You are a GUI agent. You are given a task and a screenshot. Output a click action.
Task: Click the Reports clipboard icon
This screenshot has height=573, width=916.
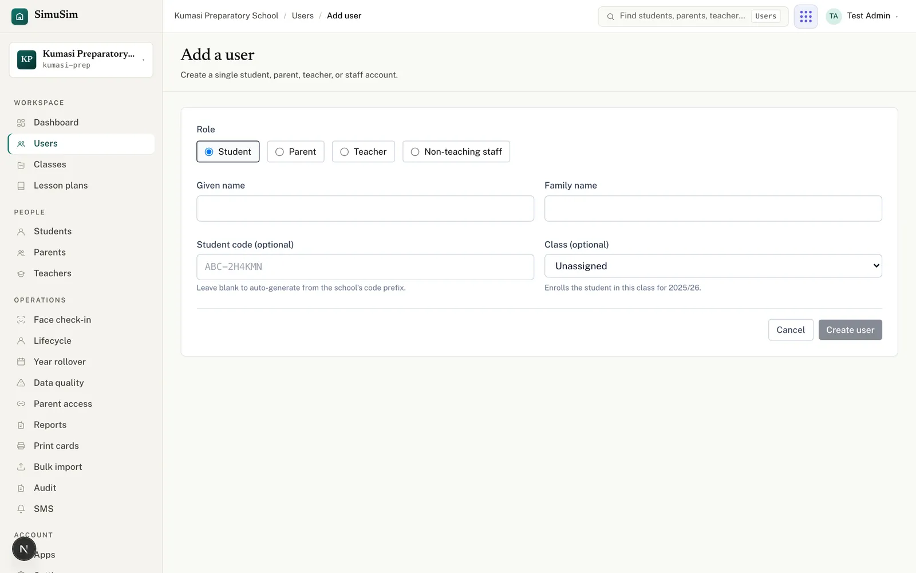point(21,425)
